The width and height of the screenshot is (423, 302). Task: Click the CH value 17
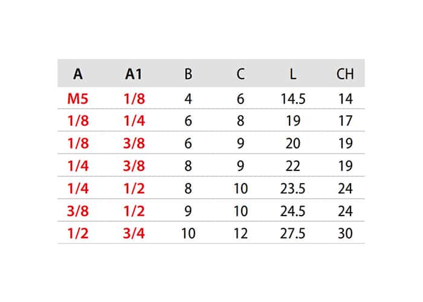click(x=345, y=121)
